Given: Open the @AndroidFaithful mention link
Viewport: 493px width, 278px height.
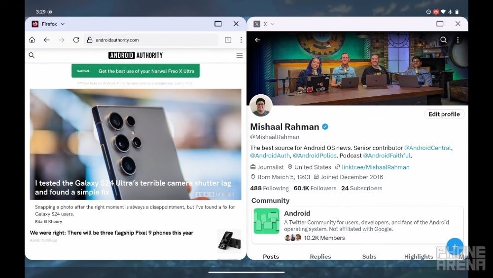Looking at the screenshot, I should coord(387,156).
